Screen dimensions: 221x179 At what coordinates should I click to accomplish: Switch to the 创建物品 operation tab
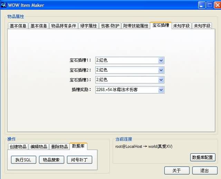coord(18,147)
